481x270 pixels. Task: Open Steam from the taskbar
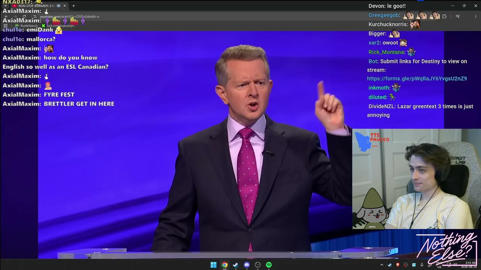(x=235, y=265)
